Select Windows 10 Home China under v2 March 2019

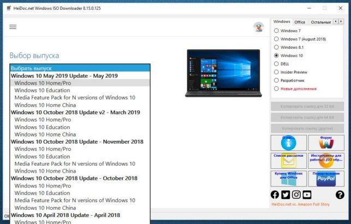pyautogui.click(x=80, y=134)
